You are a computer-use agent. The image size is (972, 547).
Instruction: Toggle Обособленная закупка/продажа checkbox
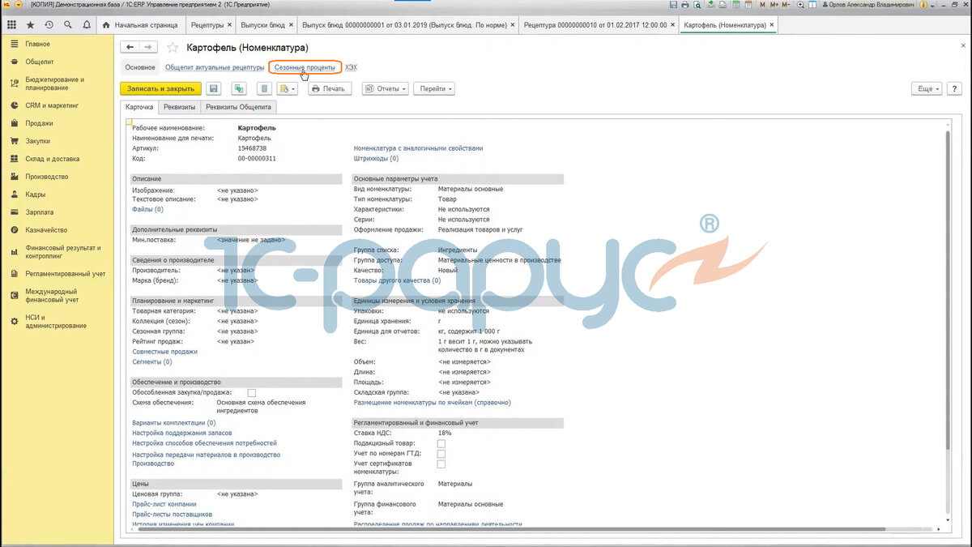click(251, 392)
